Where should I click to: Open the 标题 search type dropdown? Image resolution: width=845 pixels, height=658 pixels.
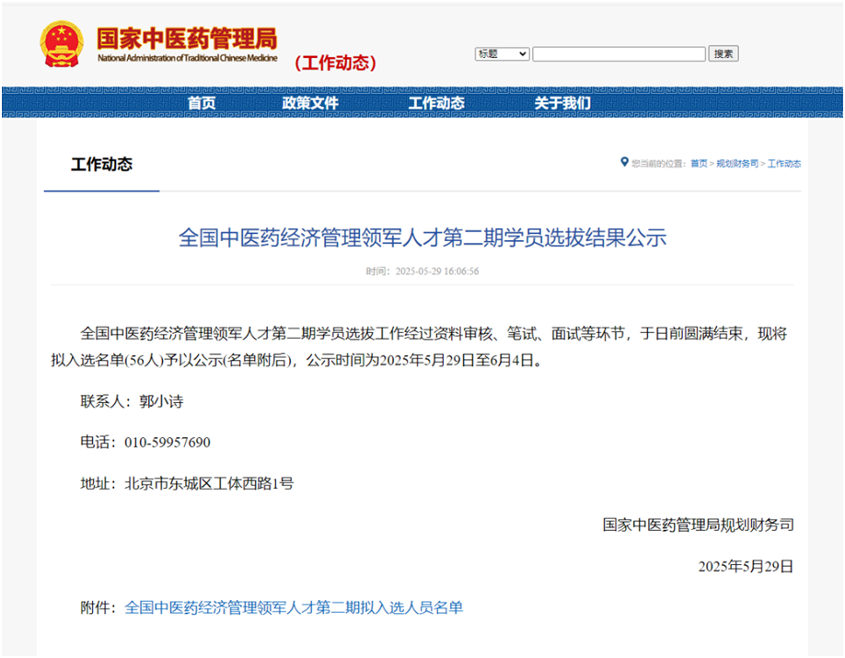coord(502,54)
